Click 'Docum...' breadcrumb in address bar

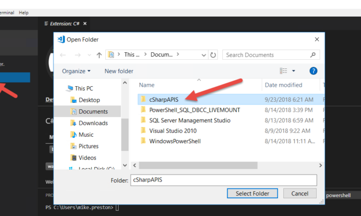(x=161, y=55)
